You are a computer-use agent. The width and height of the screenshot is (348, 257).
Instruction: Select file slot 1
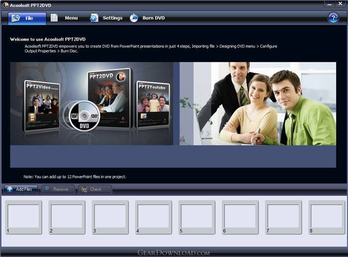(x=23, y=217)
